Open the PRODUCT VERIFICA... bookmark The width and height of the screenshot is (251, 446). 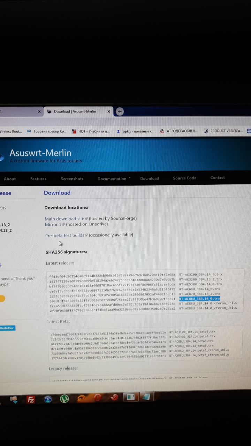click(223, 131)
